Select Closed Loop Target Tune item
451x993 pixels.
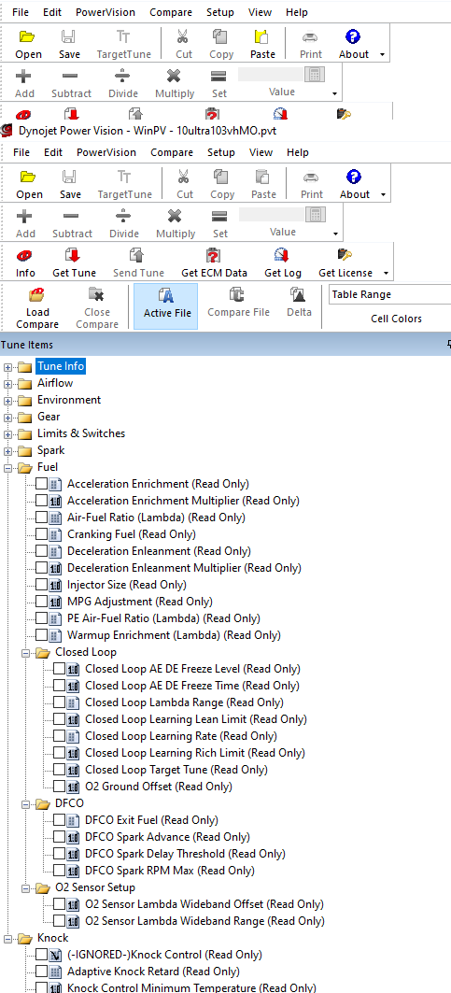(x=176, y=770)
